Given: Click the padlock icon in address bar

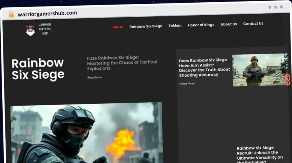Looking at the screenshot, I should point(11,14).
